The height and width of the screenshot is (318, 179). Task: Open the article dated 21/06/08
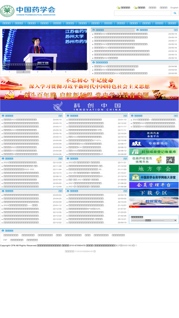tap(84, 186)
